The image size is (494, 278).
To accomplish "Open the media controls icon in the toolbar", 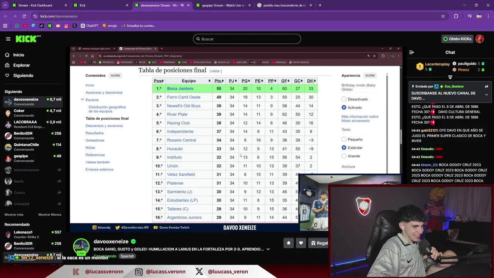I will [x=470, y=16].
